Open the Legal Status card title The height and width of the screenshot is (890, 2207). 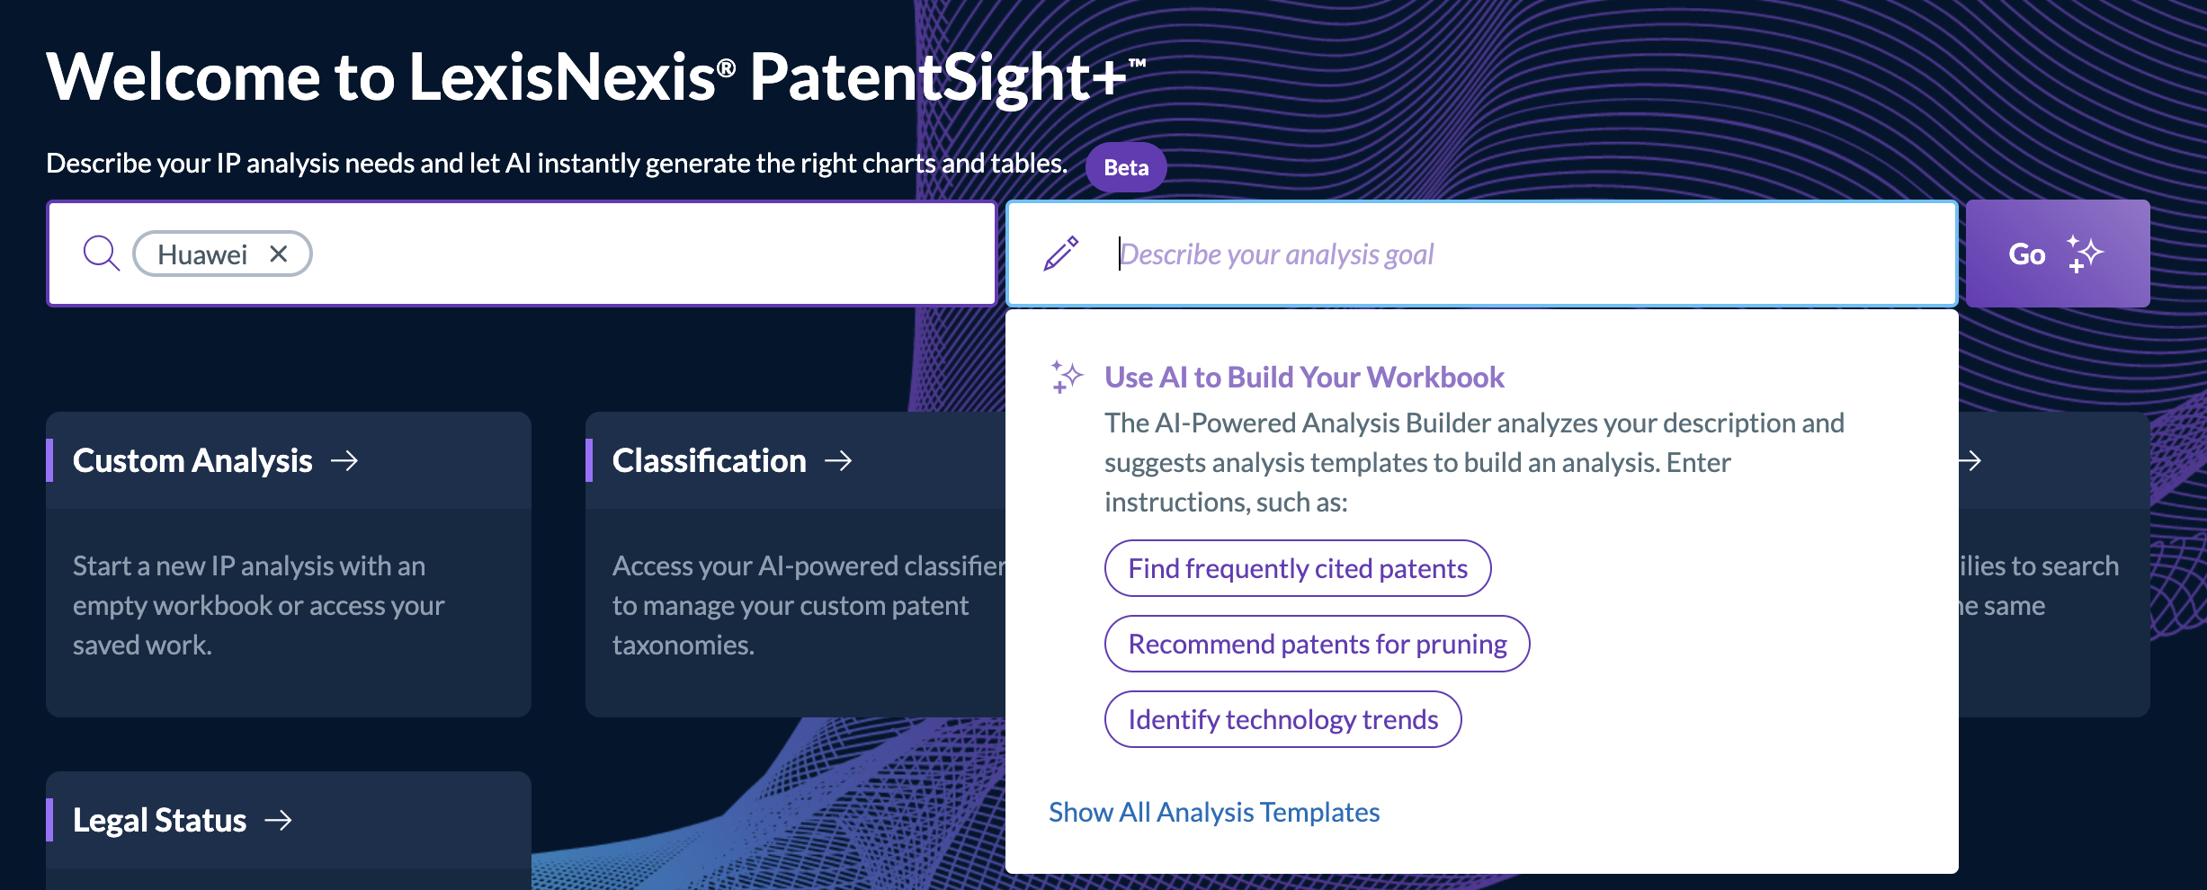(x=159, y=820)
